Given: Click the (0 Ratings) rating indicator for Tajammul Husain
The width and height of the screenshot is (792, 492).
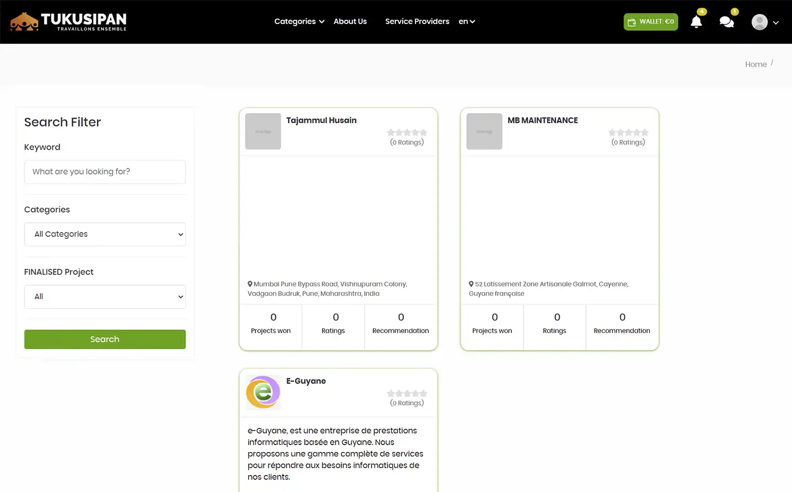Looking at the screenshot, I should (x=407, y=142).
